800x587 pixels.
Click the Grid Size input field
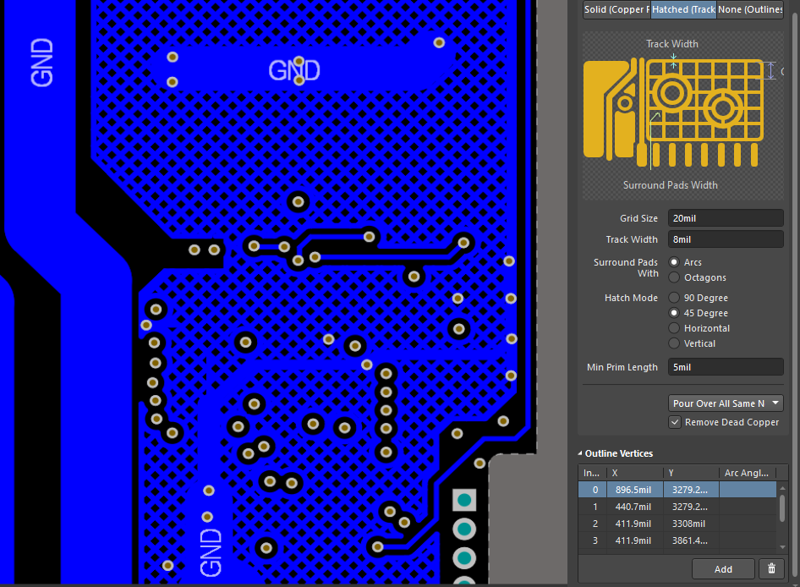[x=725, y=218]
